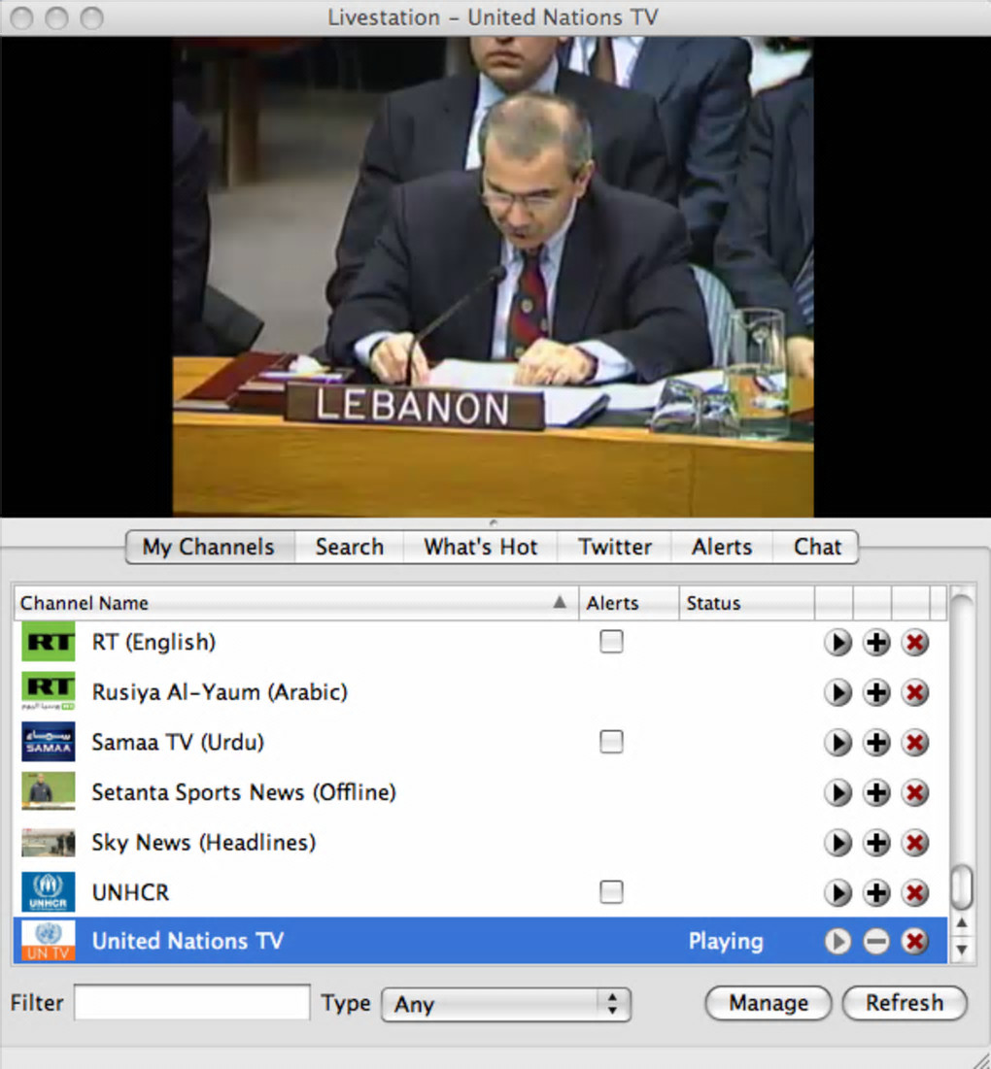Click the Alerts column header
The width and height of the screenshot is (991, 1069).
click(629, 603)
